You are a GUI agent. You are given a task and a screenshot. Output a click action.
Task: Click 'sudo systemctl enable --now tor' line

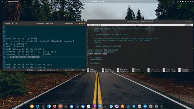point(26,67)
